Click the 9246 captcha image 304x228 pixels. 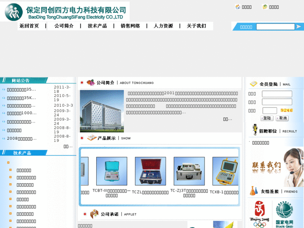point(286,110)
